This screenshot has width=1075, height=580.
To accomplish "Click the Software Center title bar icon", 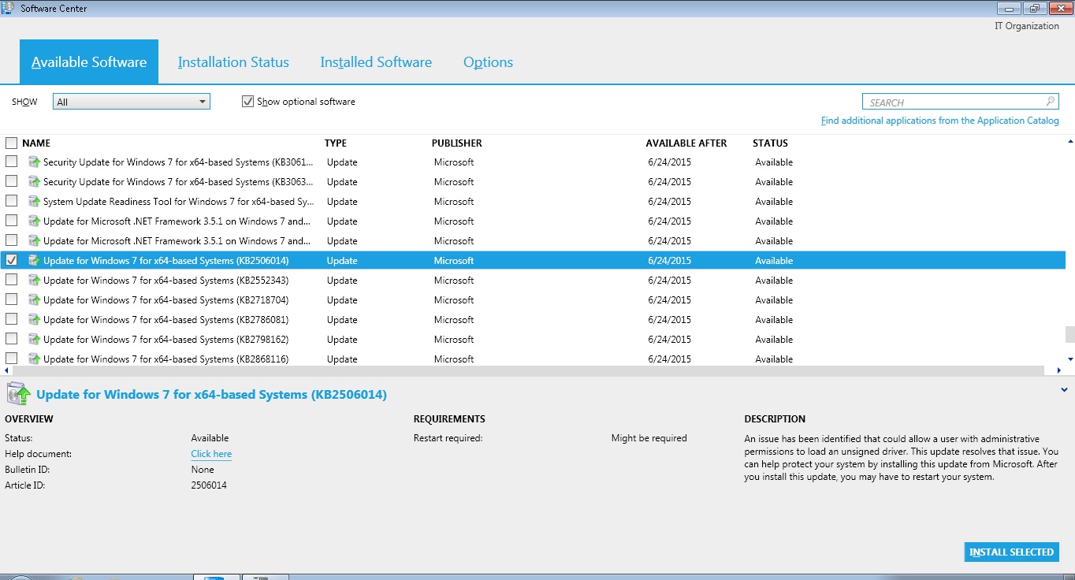I will point(9,8).
